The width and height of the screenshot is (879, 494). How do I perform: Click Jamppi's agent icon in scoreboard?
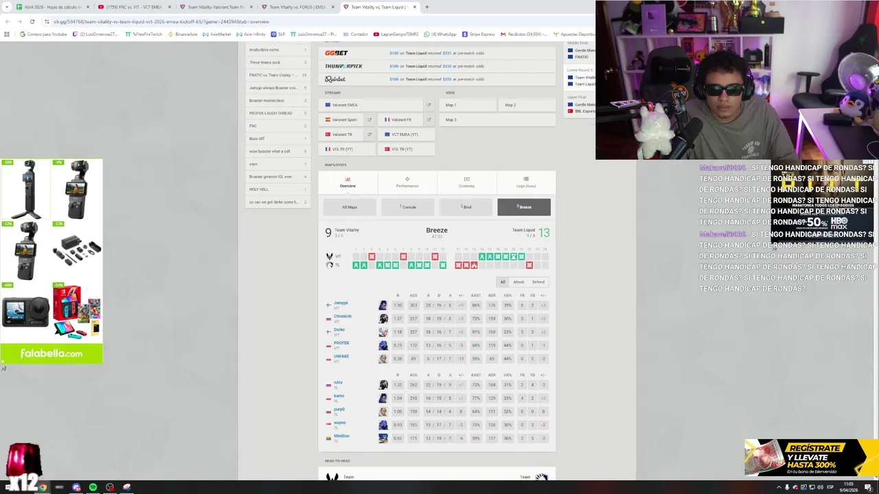tap(383, 305)
